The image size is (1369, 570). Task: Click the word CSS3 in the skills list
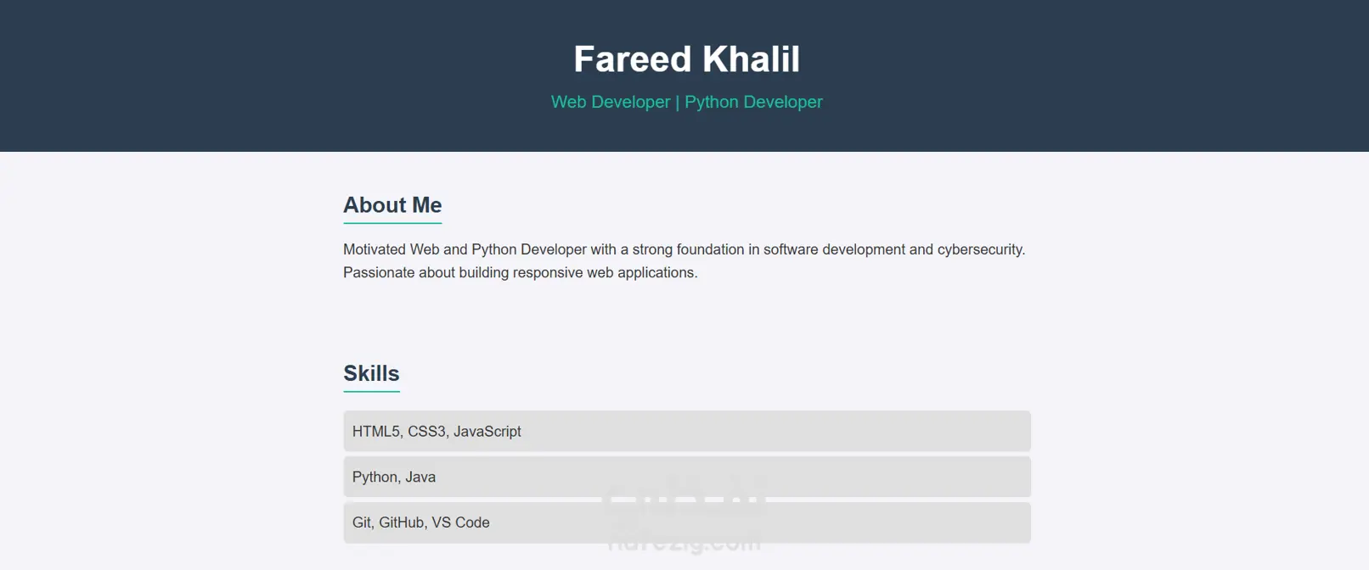pos(428,431)
